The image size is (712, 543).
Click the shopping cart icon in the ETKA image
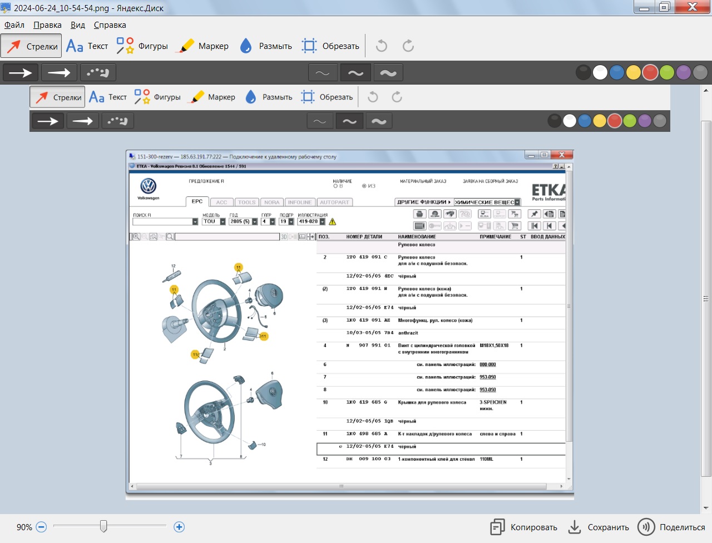(x=515, y=226)
